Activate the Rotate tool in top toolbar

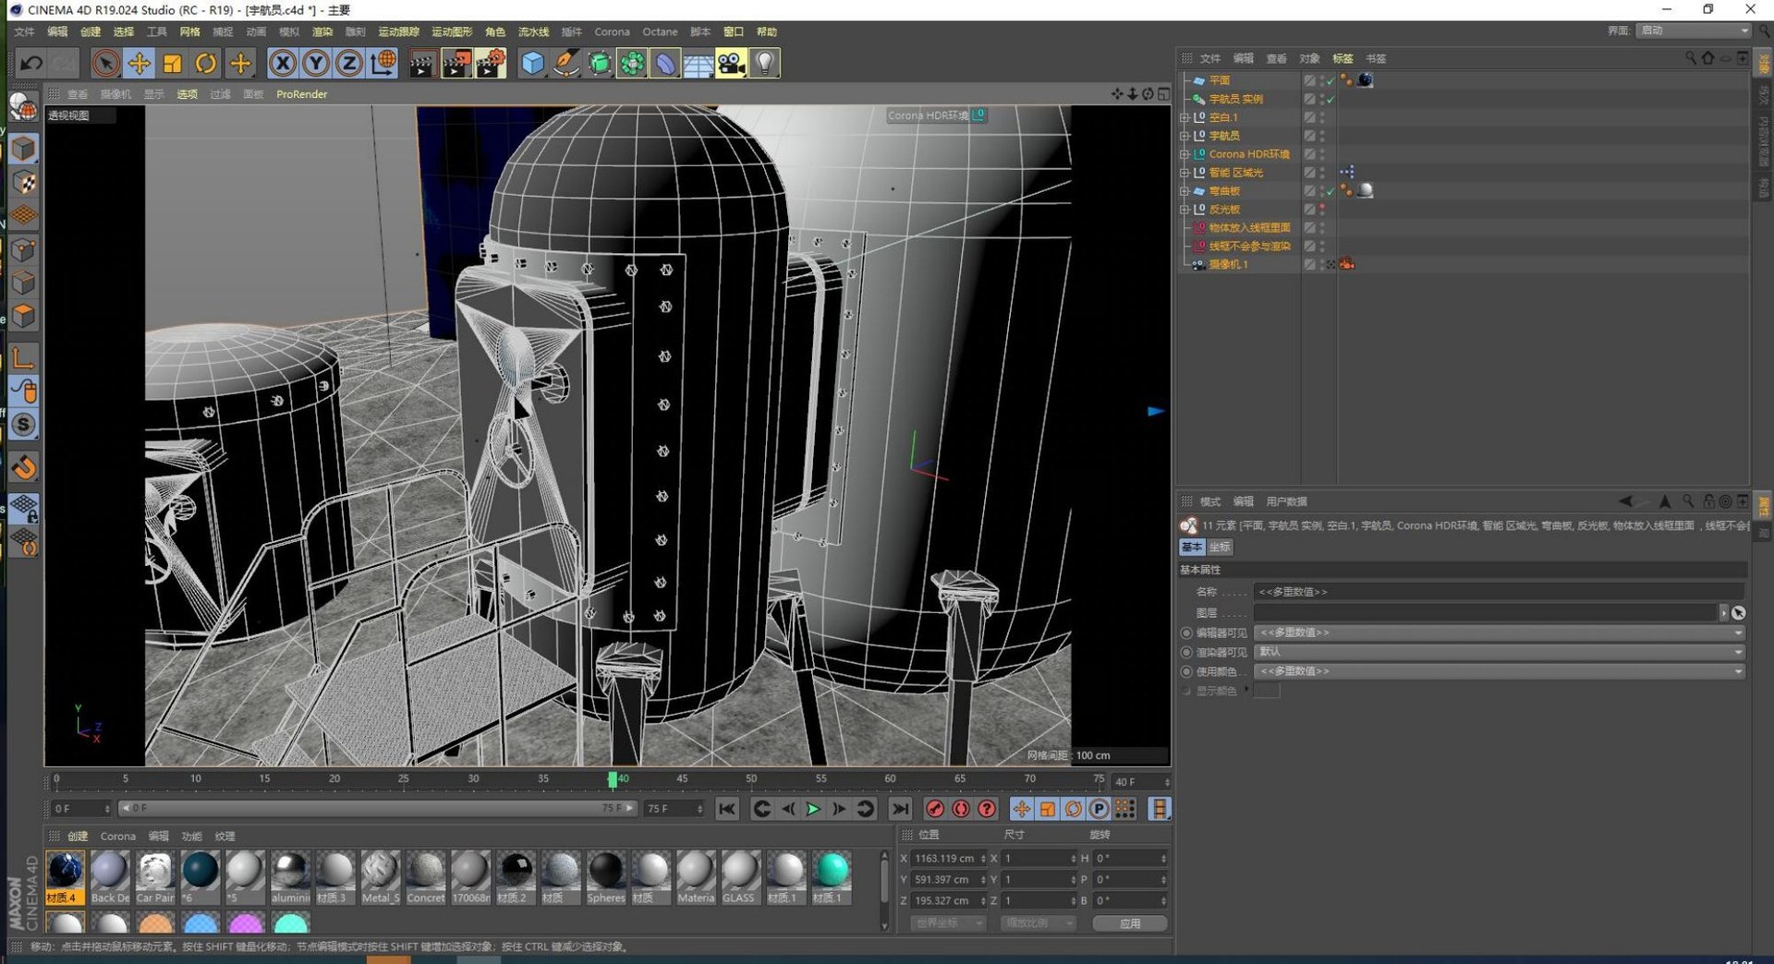tap(206, 63)
